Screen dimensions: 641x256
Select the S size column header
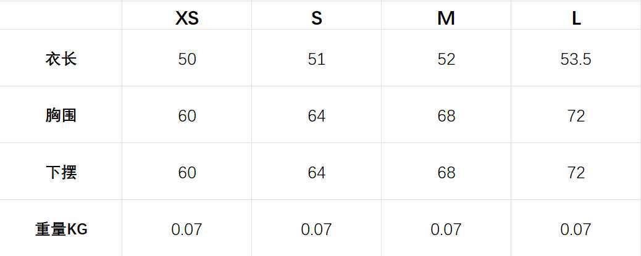point(317,19)
